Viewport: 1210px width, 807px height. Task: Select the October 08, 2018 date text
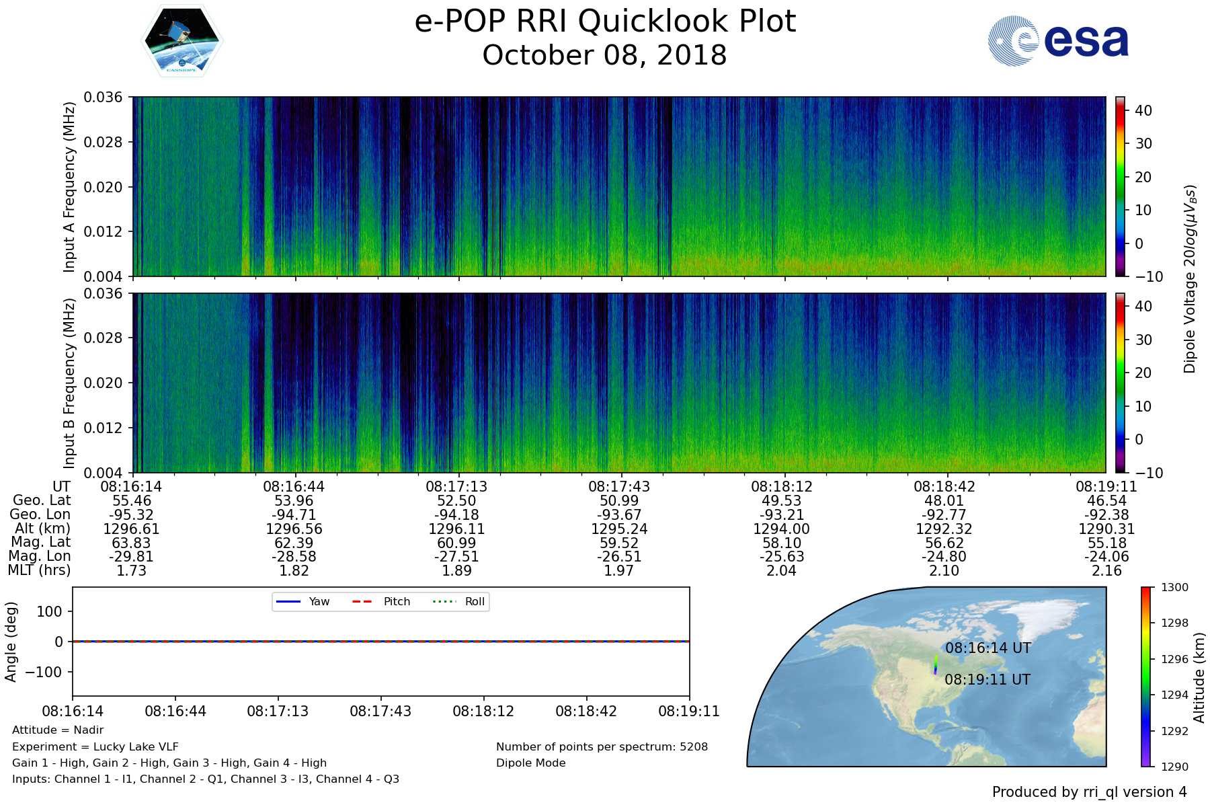[605, 55]
